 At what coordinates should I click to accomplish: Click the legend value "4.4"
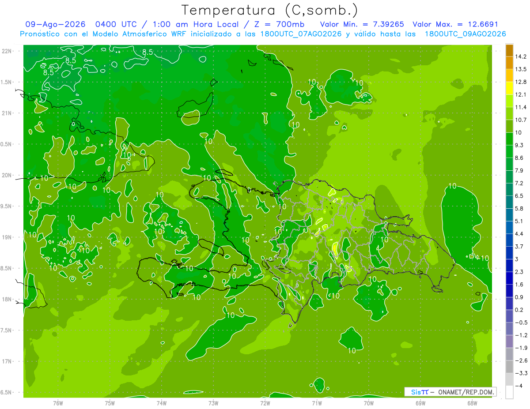(520, 234)
